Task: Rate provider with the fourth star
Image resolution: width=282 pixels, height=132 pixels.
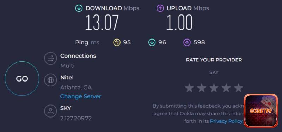Action: click(226, 88)
